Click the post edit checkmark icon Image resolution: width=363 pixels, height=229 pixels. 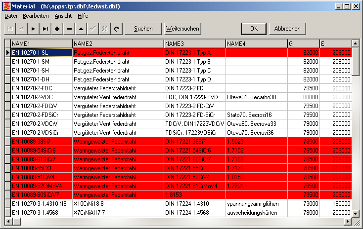93,29
